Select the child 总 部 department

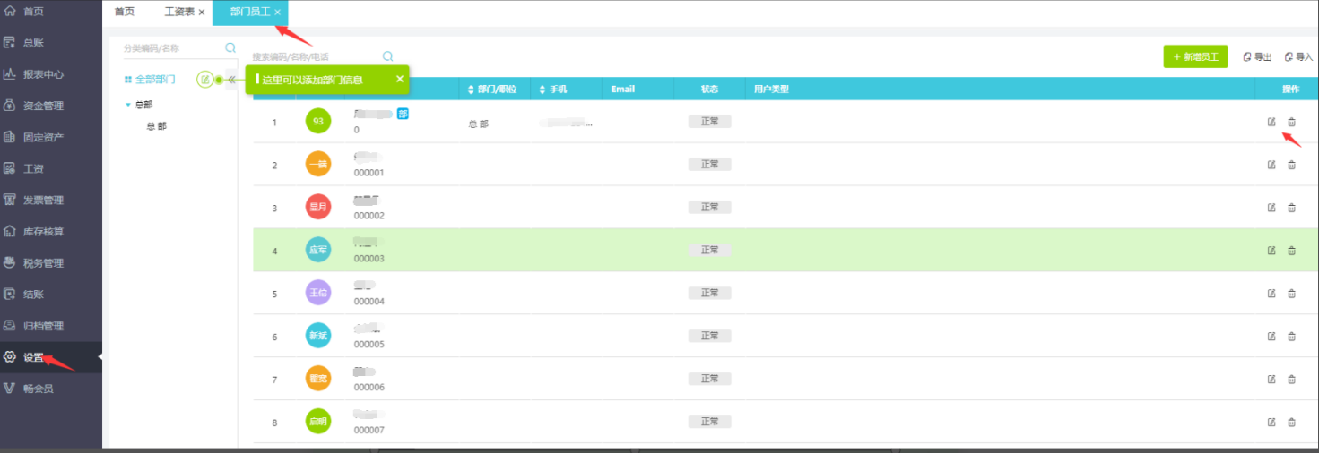pyautogui.click(x=156, y=126)
